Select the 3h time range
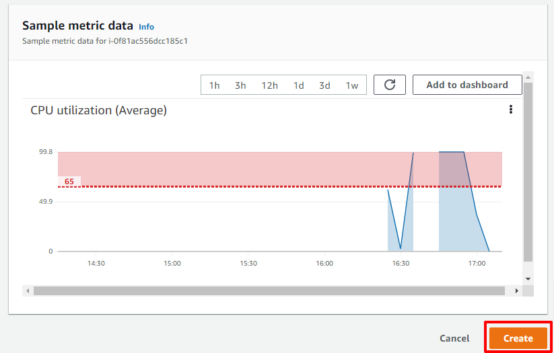This screenshot has height=353, width=554. click(x=240, y=85)
